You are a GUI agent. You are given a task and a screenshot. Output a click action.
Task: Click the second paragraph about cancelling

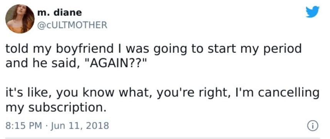[162, 100]
